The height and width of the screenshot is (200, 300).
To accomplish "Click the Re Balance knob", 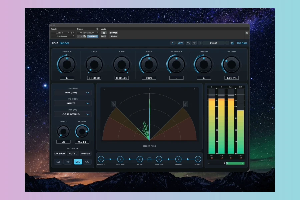I will click(x=176, y=64).
